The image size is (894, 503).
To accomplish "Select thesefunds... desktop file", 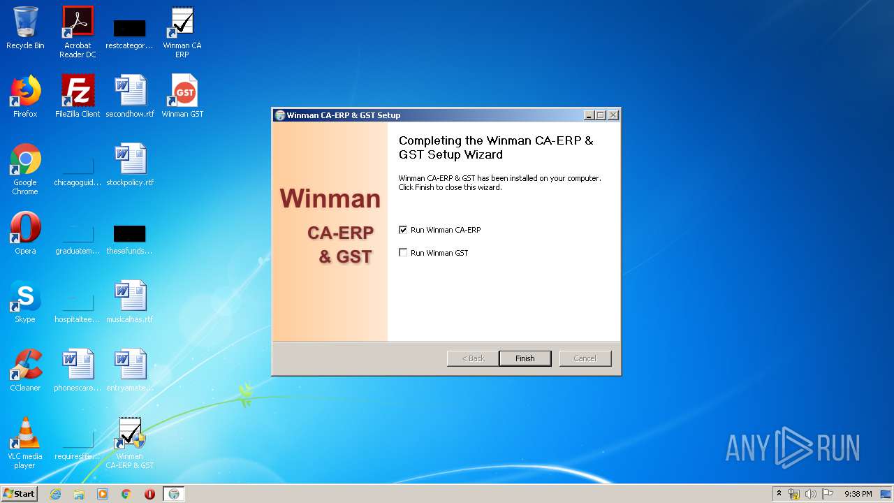I will [x=129, y=240].
